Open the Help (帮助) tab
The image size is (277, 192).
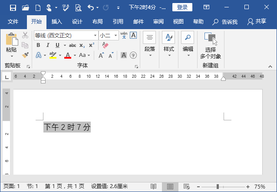198,22
